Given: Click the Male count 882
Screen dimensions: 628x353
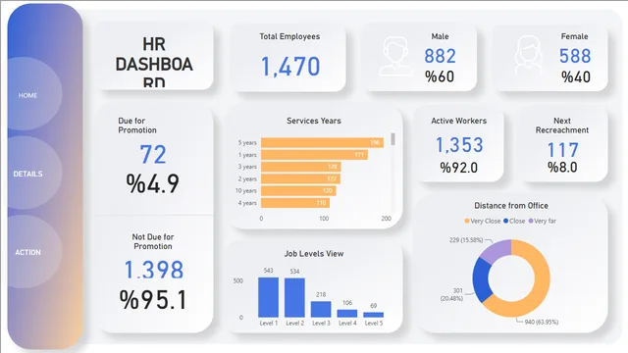Looking at the screenshot, I should coord(440,56).
